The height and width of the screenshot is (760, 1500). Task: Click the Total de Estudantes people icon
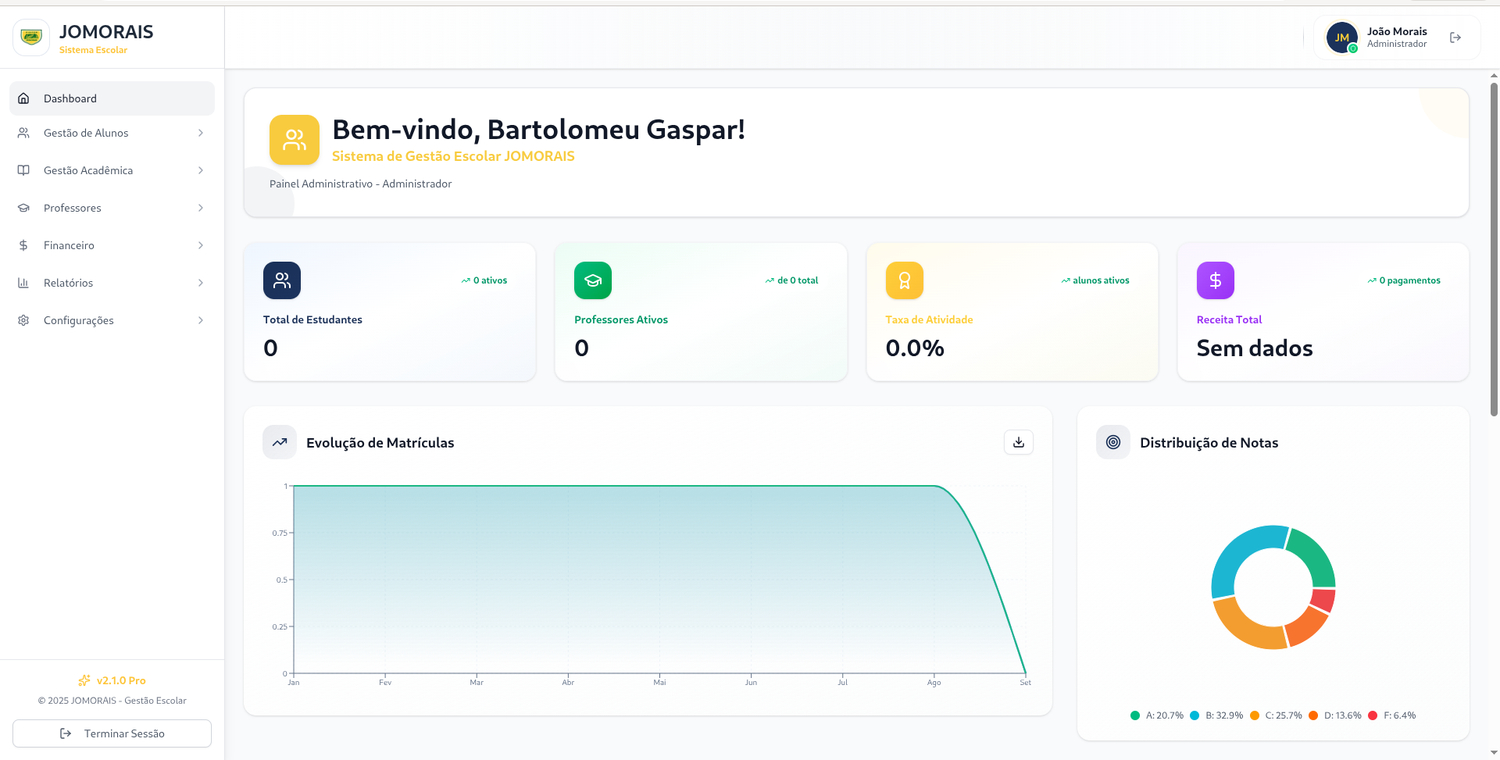coord(282,280)
